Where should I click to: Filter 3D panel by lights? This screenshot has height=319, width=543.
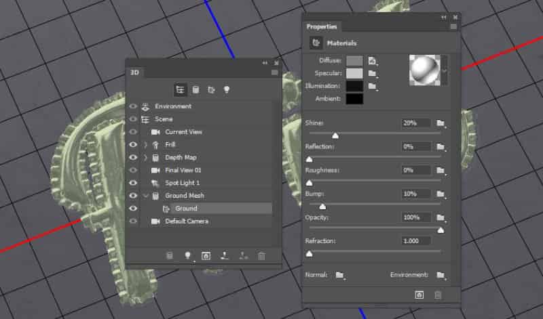click(x=227, y=90)
